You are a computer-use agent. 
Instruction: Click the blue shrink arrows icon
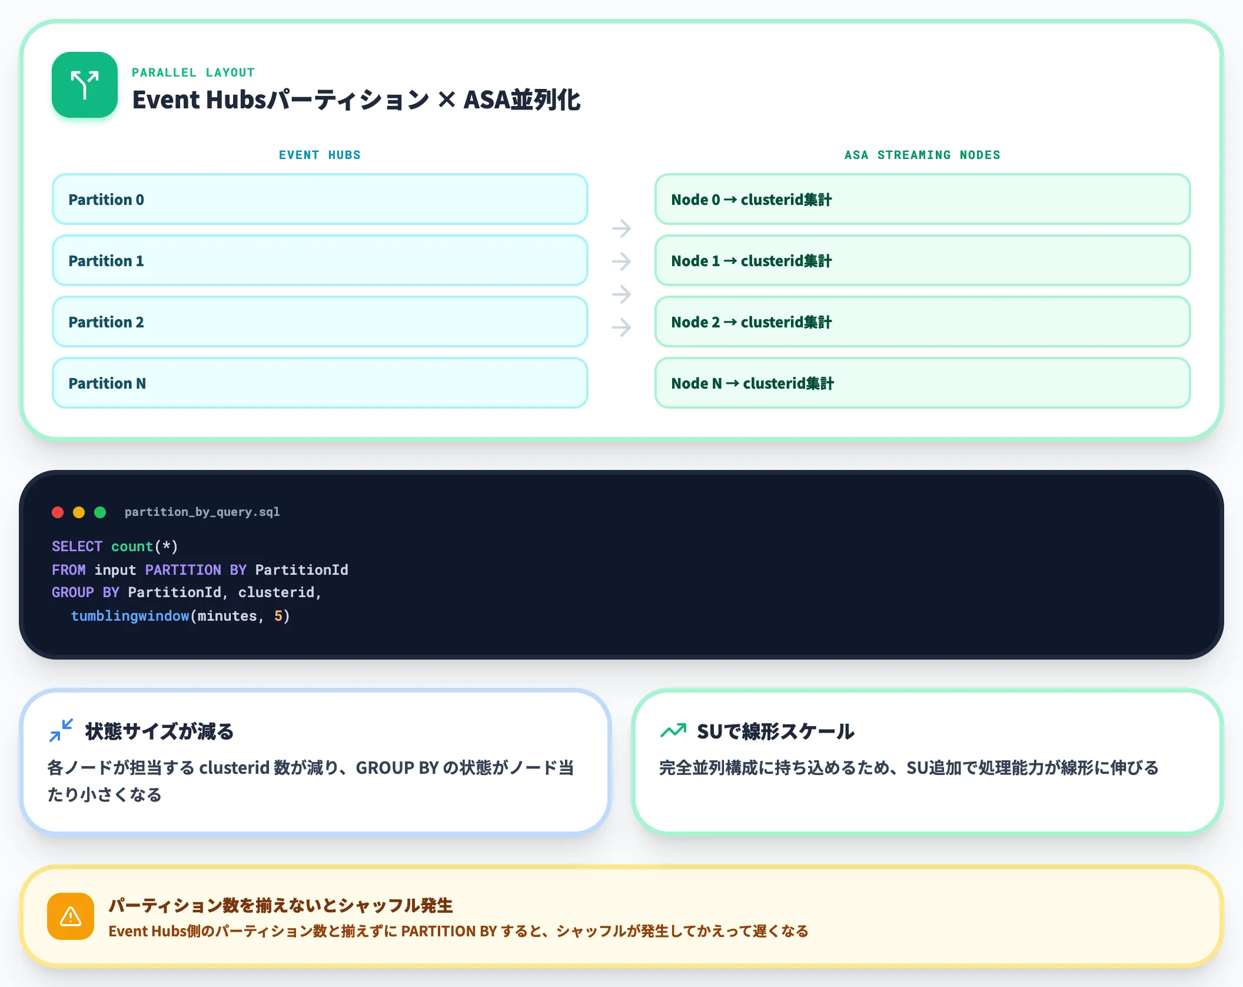(x=61, y=730)
